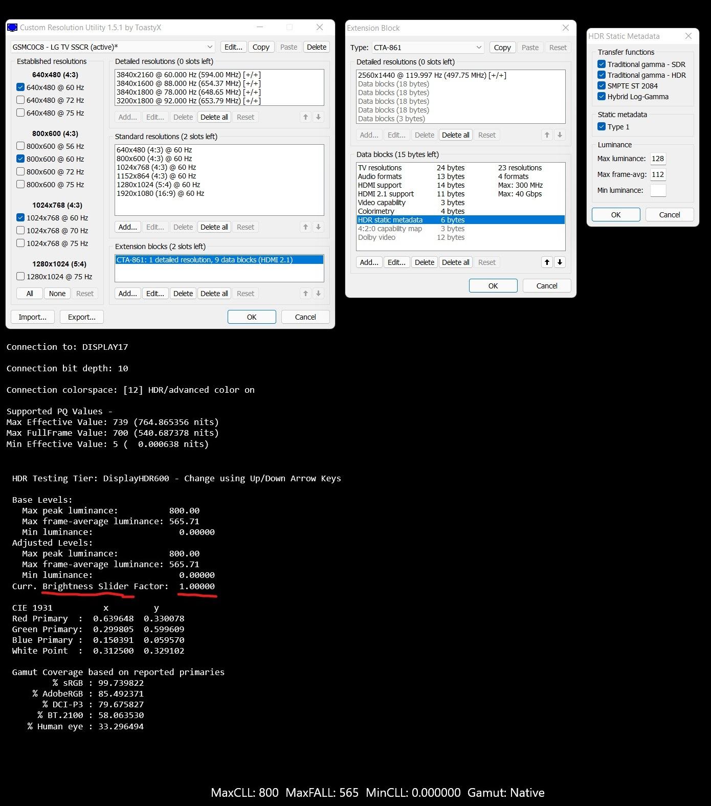Open the GSMC0C8 - LG TV display dropdown
This screenshot has height=806, width=711.
113,47
